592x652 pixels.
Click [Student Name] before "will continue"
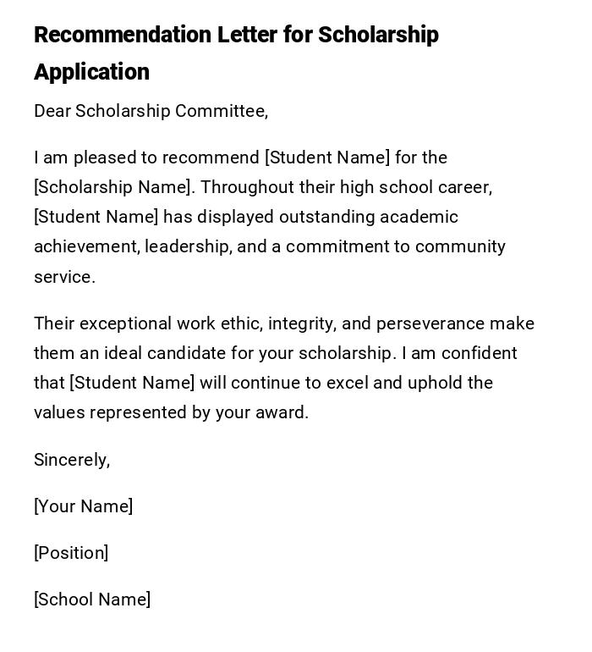132,383
